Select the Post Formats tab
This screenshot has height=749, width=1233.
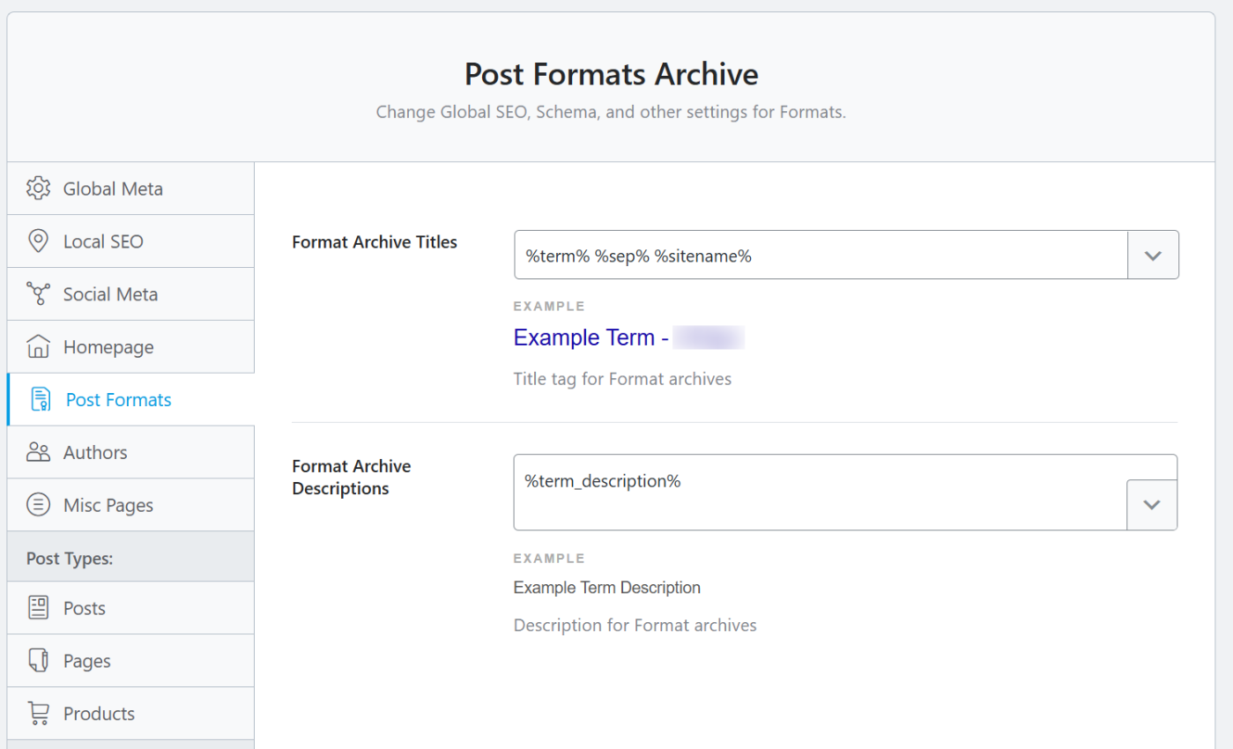click(x=130, y=400)
